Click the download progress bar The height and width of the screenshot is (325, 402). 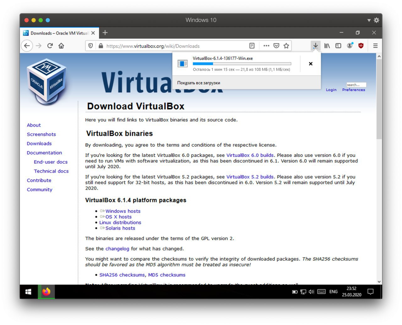point(242,64)
